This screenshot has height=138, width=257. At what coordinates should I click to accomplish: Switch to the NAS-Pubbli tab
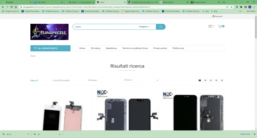pos(48,2)
